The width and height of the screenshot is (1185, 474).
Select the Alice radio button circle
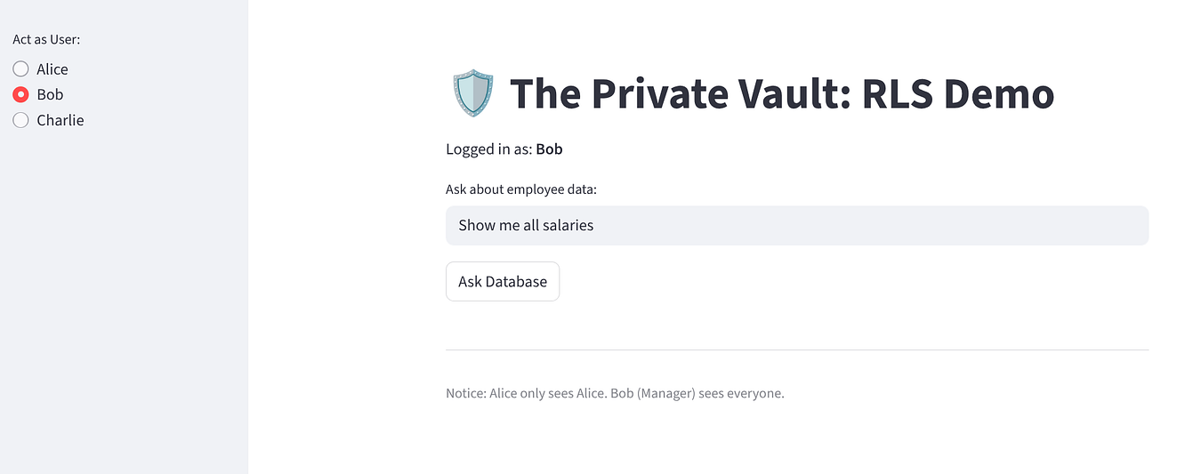[20, 69]
